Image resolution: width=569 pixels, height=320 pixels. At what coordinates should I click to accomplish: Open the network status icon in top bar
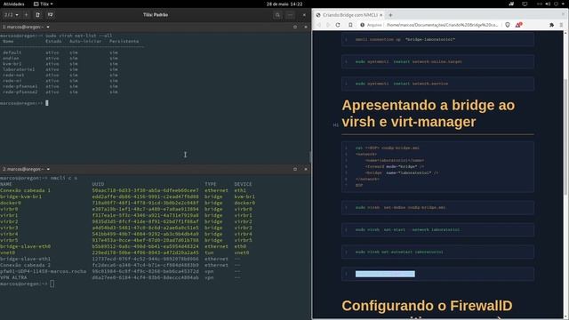[x=540, y=4]
